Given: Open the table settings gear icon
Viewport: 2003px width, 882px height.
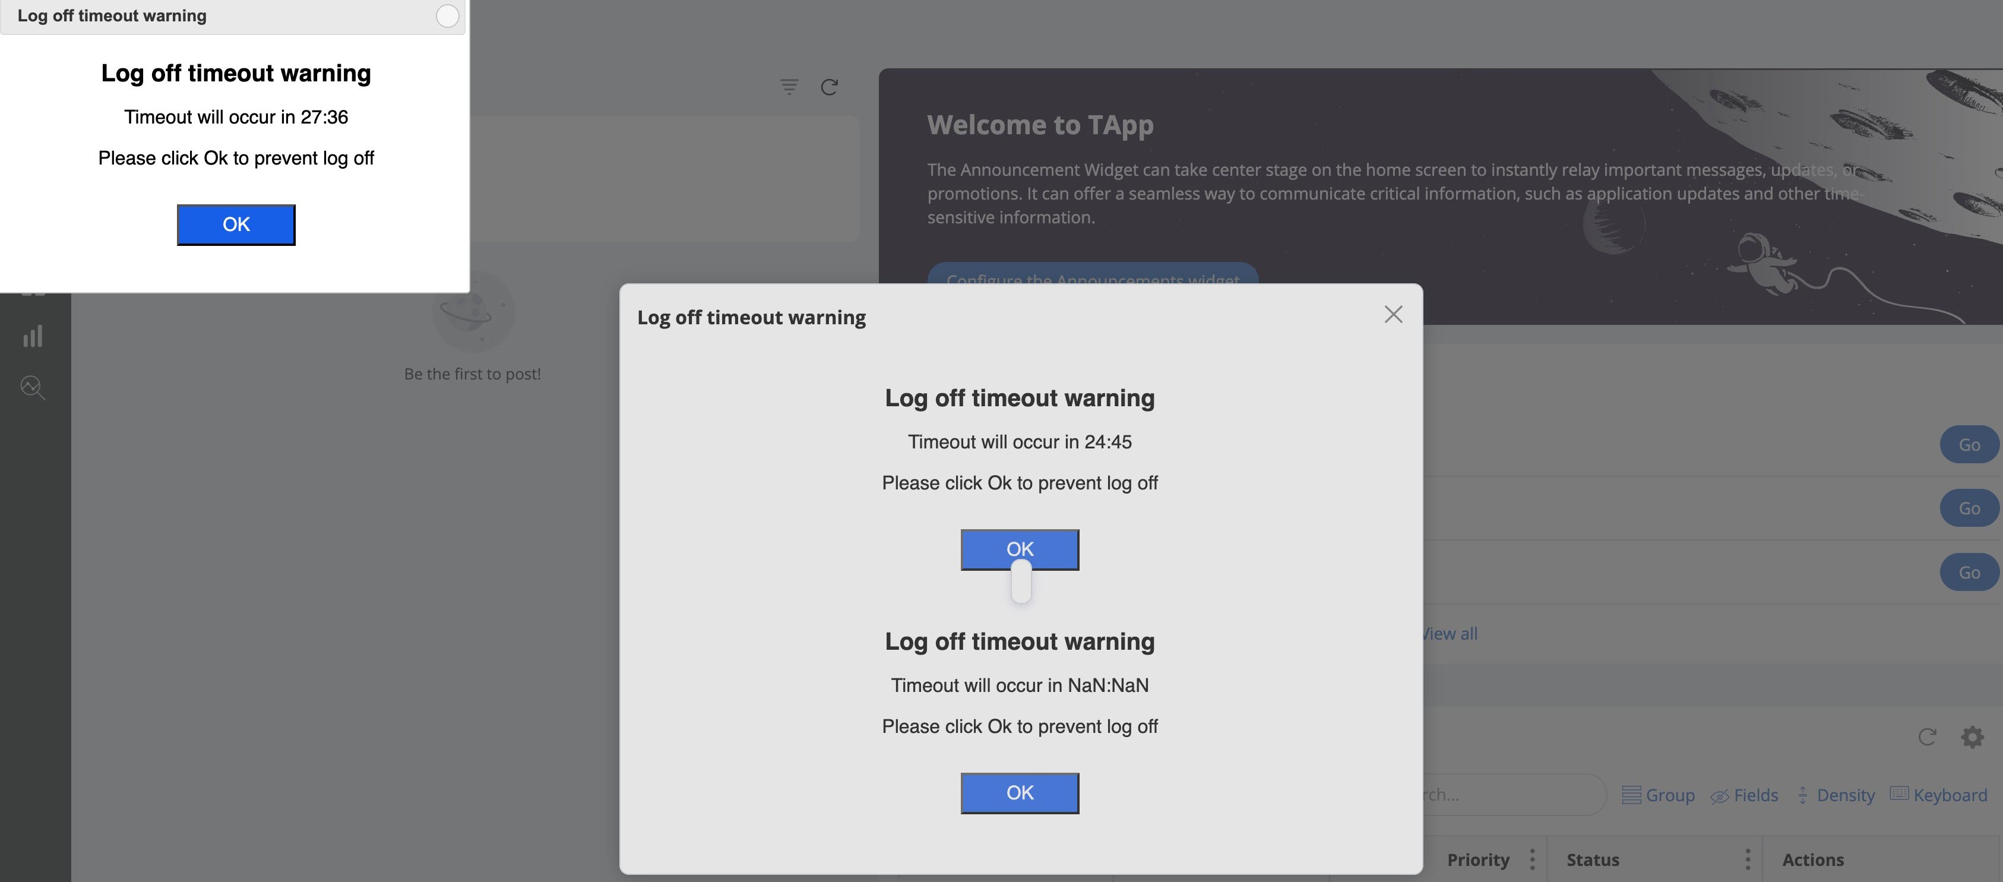Looking at the screenshot, I should click(x=1972, y=736).
